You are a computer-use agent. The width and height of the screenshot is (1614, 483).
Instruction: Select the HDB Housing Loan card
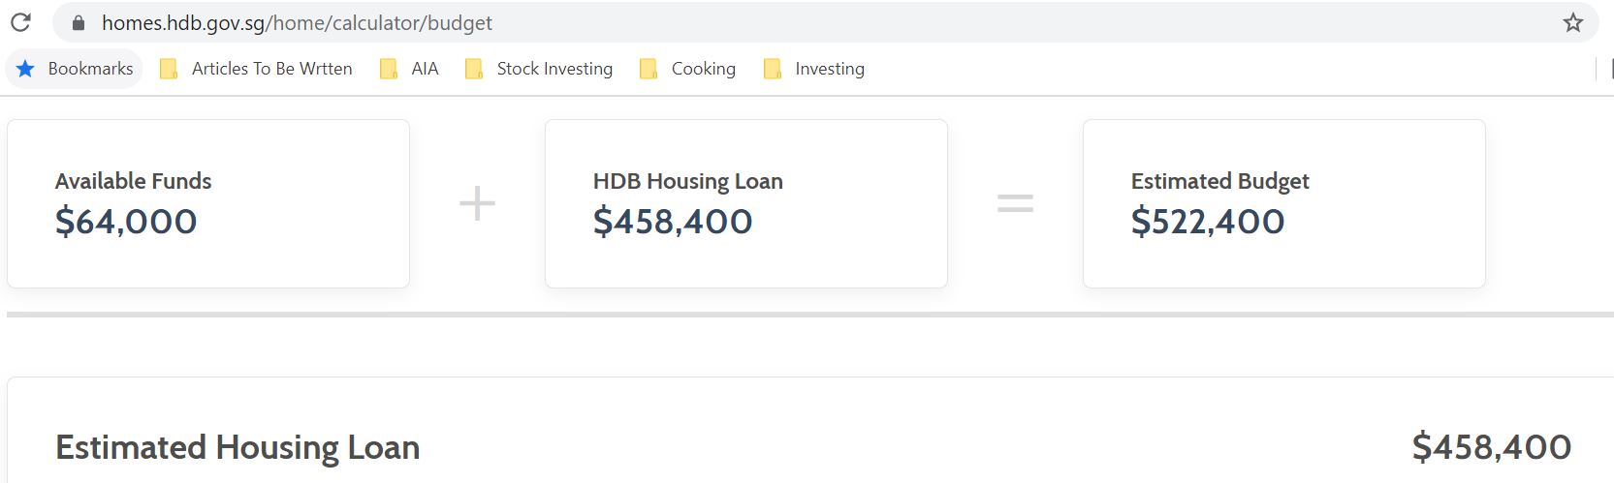point(746,203)
